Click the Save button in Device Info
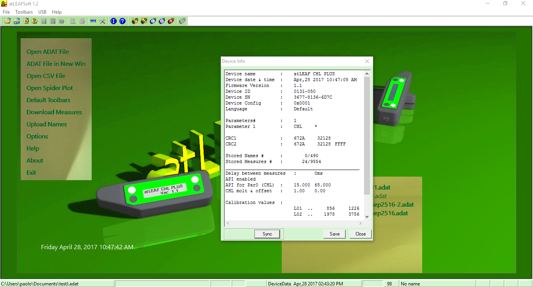The height and width of the screenshot is (287, 533). tap(334, 234)
